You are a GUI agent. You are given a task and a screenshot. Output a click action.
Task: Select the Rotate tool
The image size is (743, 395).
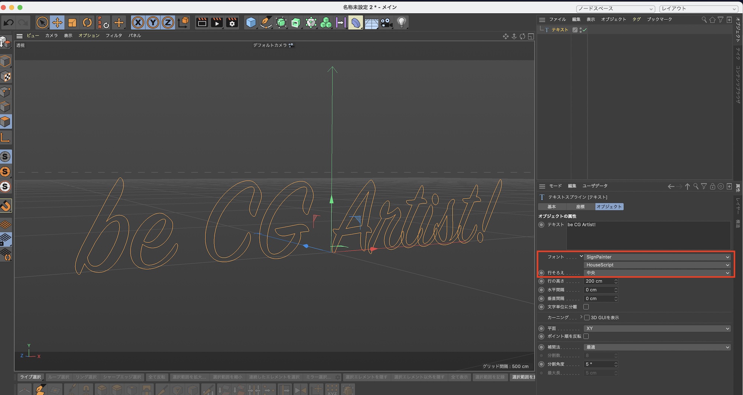point(87,23)
